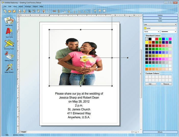Click the last magnifier icon in toolbar
The image size is (179, 137).
104,11
